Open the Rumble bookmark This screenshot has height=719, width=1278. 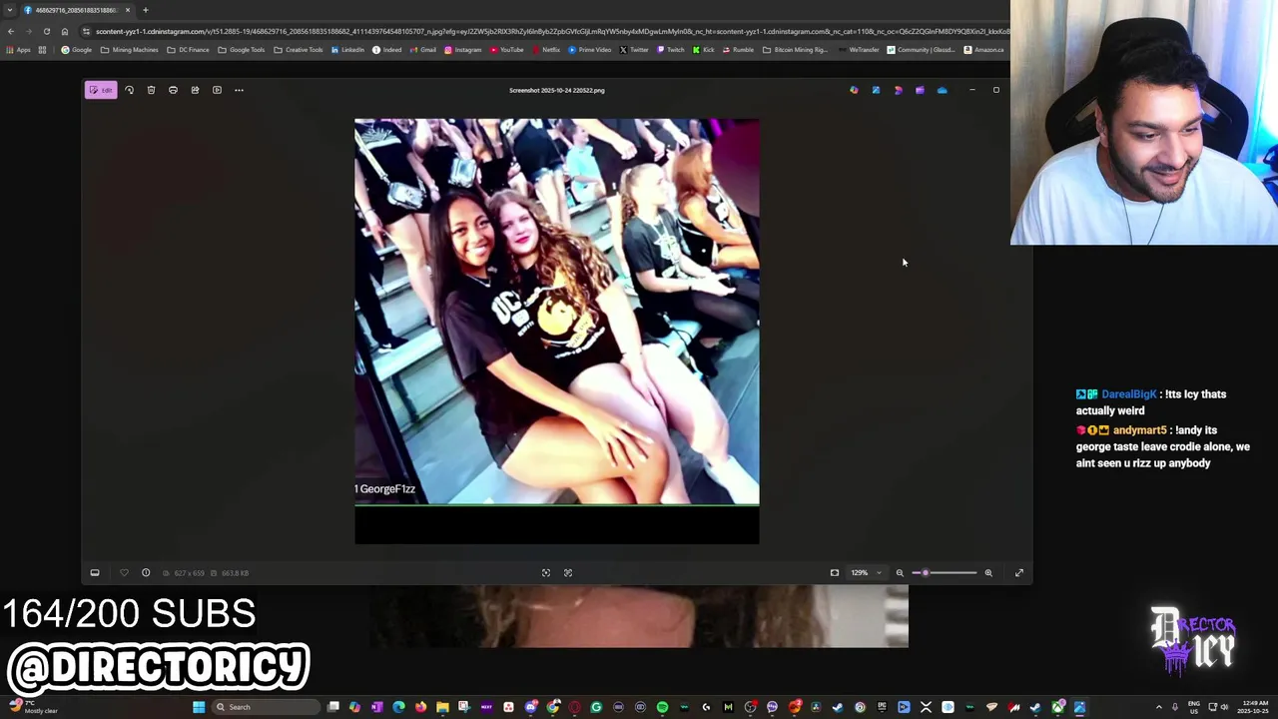click(x=738, y=50)
